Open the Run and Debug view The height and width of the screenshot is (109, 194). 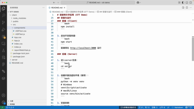click(x=3, y=30)
